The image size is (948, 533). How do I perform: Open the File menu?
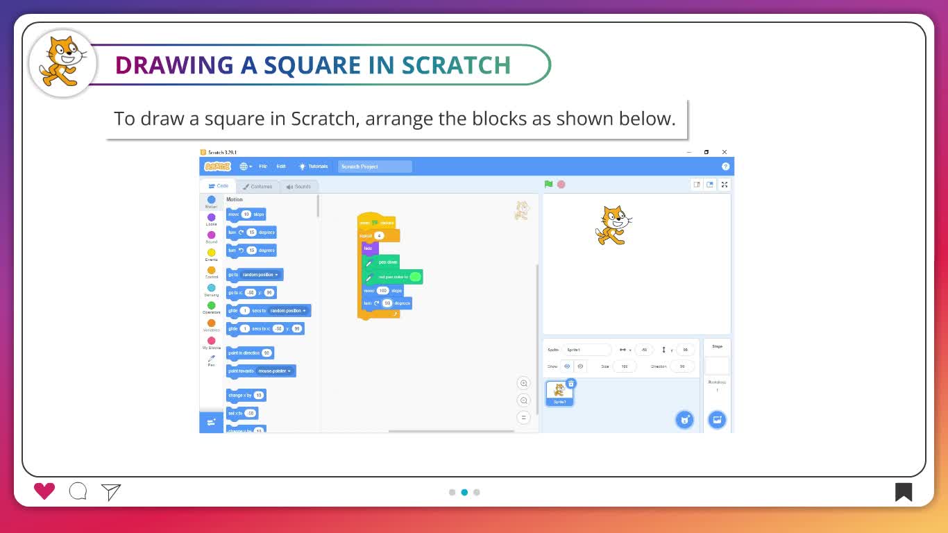tap(263, 167)
